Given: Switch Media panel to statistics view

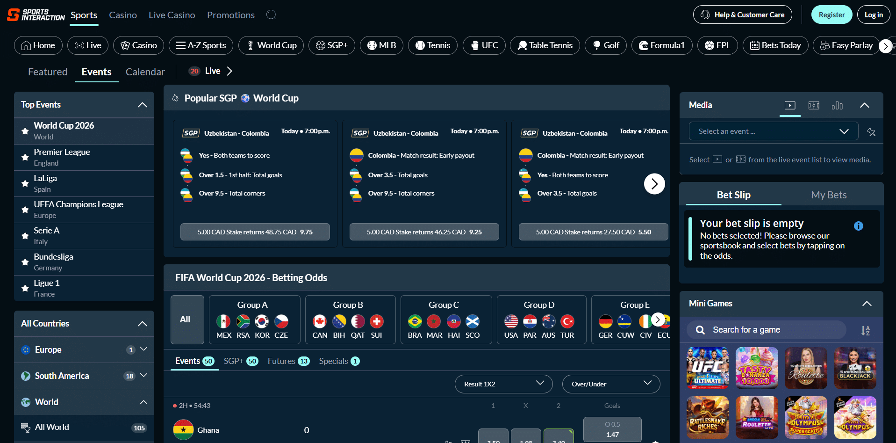Looking at the screenshot, I should click(x=837, y=105).
